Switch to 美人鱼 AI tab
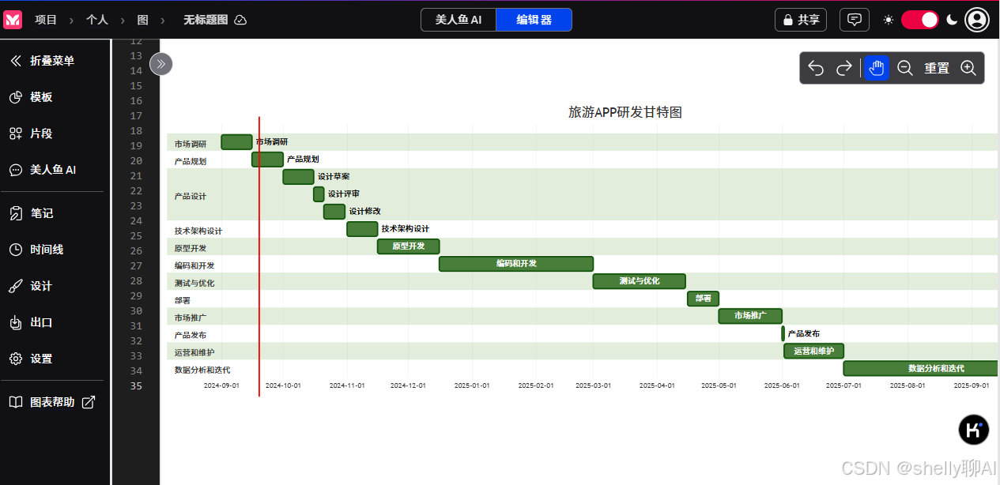 (x=458, y=20)
